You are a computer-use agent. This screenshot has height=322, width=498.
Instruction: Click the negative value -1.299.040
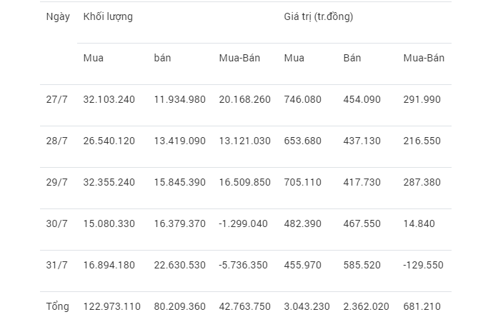243,223
